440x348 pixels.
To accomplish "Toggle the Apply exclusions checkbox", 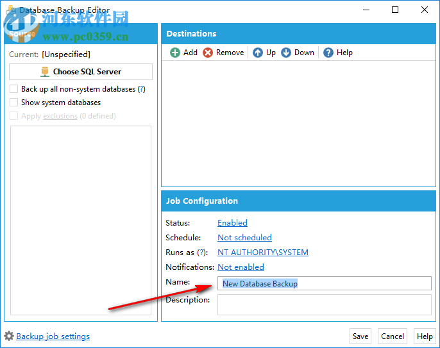I will click(x=13, y=116).
